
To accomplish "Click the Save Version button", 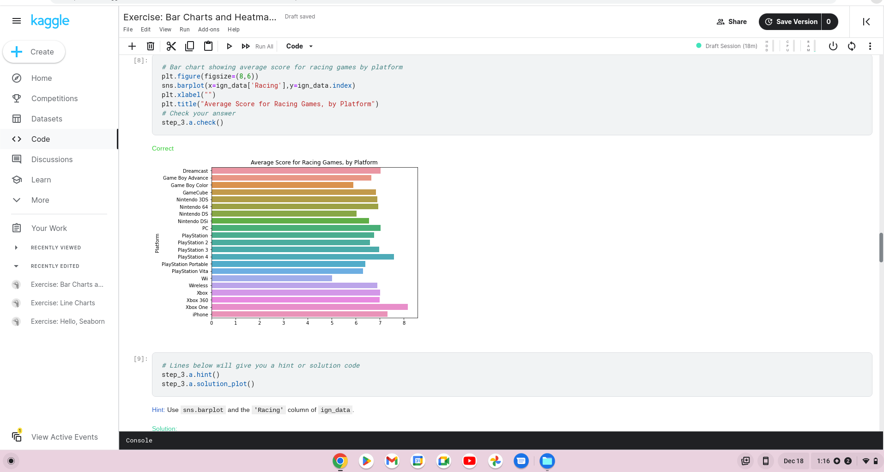I will coord(790,22).
